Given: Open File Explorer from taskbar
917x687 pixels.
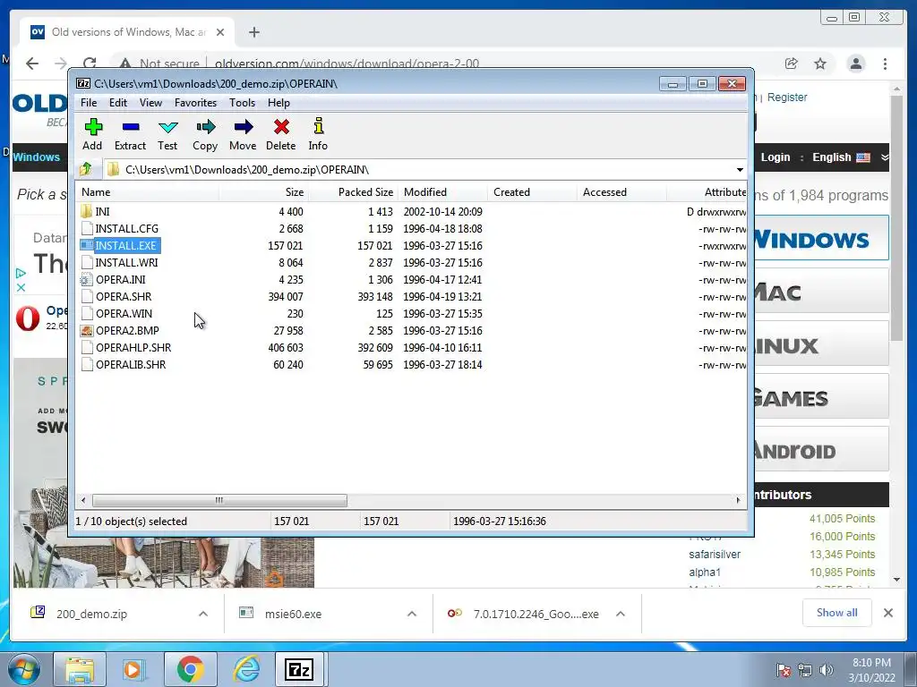Looking at the screenshot, I should pyautogui.click(x=80, y=669).
